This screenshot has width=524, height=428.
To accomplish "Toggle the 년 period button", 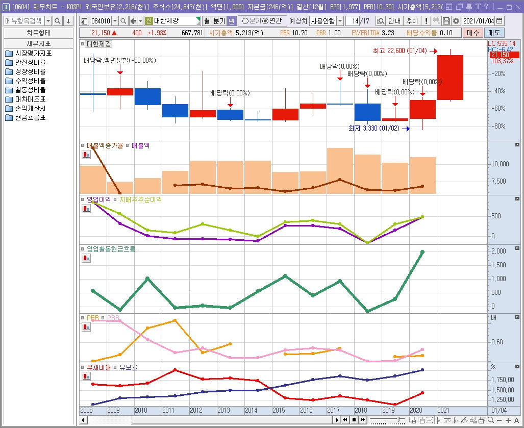I will click(x=231, y=21).
